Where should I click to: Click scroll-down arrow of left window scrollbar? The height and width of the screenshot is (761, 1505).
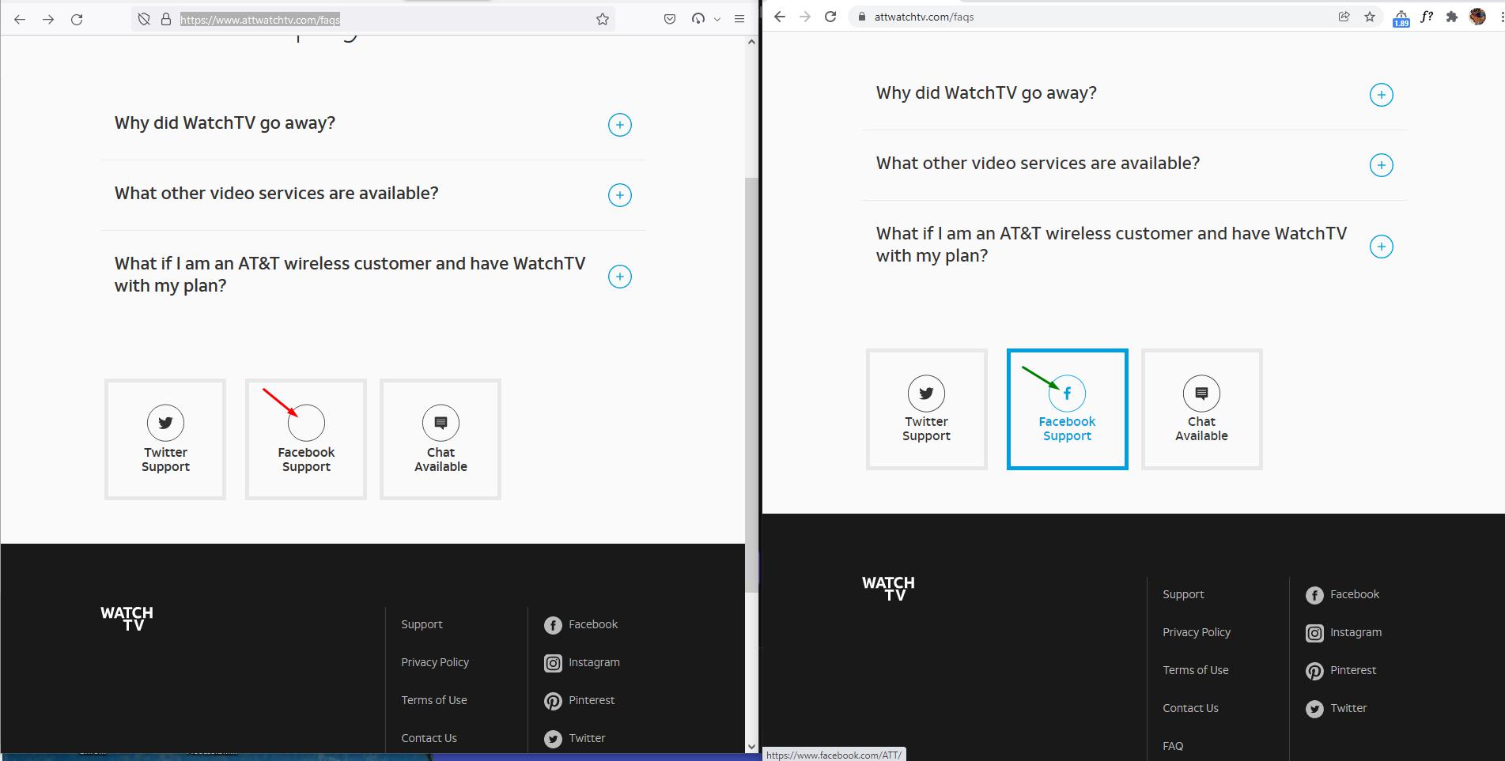751,746
